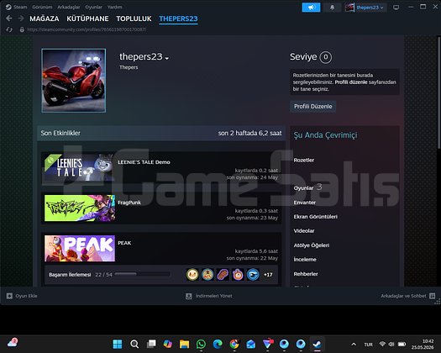Open Microsoft Edge from taskbar
The width and height of the screenshot is (441, 353).
click(218, 344)
